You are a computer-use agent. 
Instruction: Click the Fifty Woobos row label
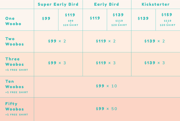15,106
